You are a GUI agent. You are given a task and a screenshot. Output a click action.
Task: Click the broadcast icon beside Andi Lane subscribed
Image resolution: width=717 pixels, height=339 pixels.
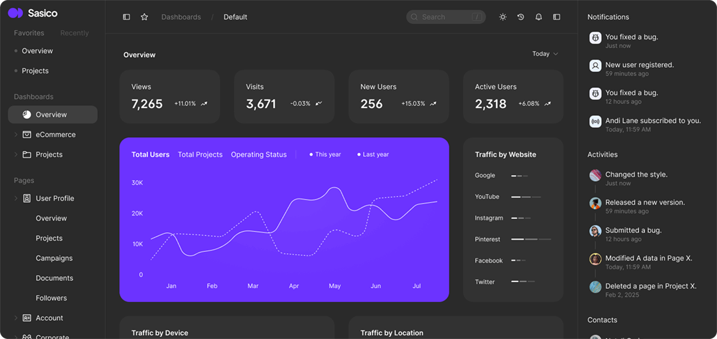point(595,121)
